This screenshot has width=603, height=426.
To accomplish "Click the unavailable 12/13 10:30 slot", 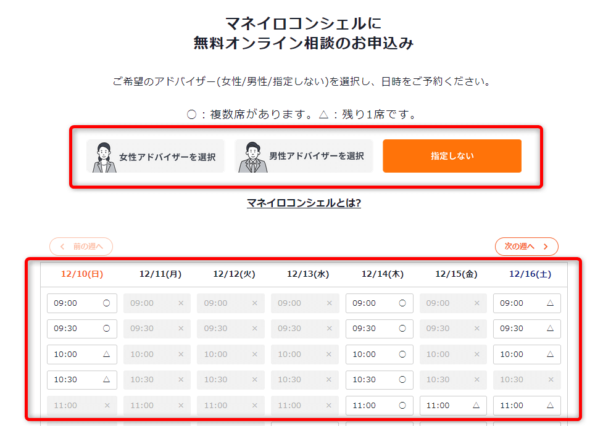I will 305,380.
